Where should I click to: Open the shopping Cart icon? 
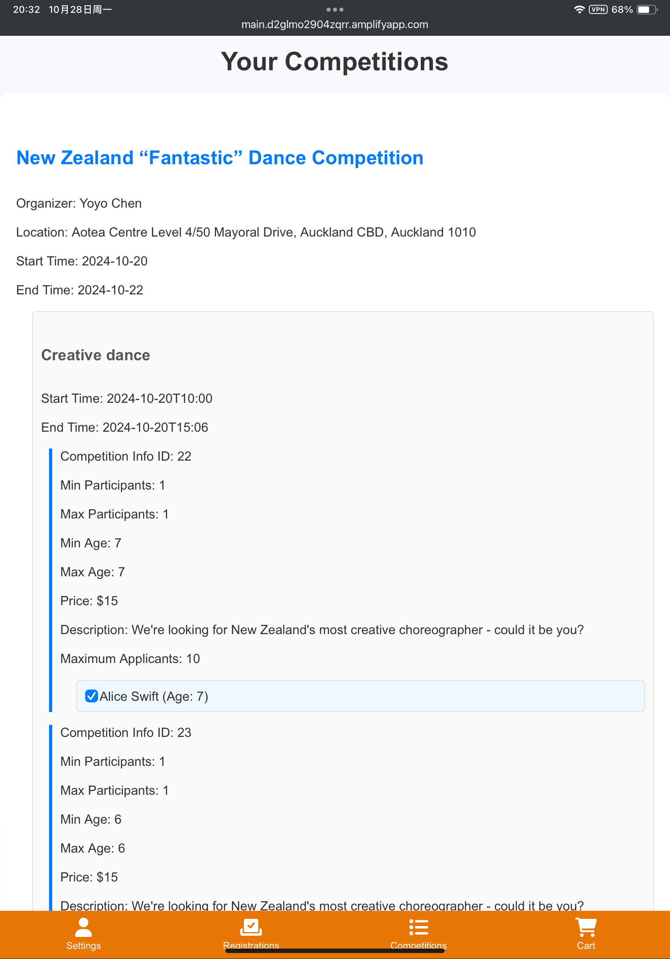pyautogui.click(x=586, y=927)
